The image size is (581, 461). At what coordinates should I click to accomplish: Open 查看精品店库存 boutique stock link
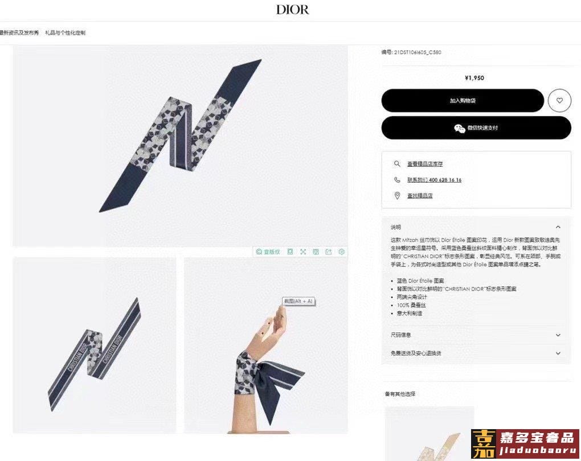[424, 164]
